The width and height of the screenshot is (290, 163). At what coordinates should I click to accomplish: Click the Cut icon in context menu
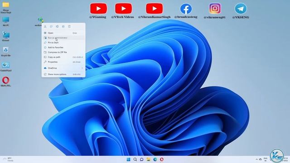45,27
